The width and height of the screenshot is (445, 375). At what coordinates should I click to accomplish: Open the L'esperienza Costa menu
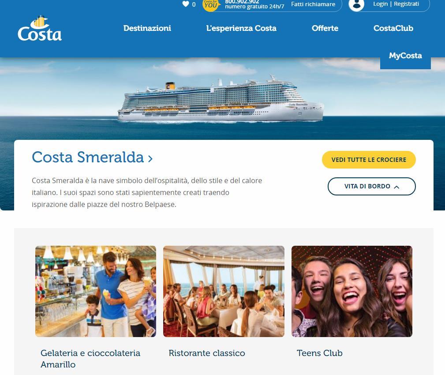tap(241, 28)
